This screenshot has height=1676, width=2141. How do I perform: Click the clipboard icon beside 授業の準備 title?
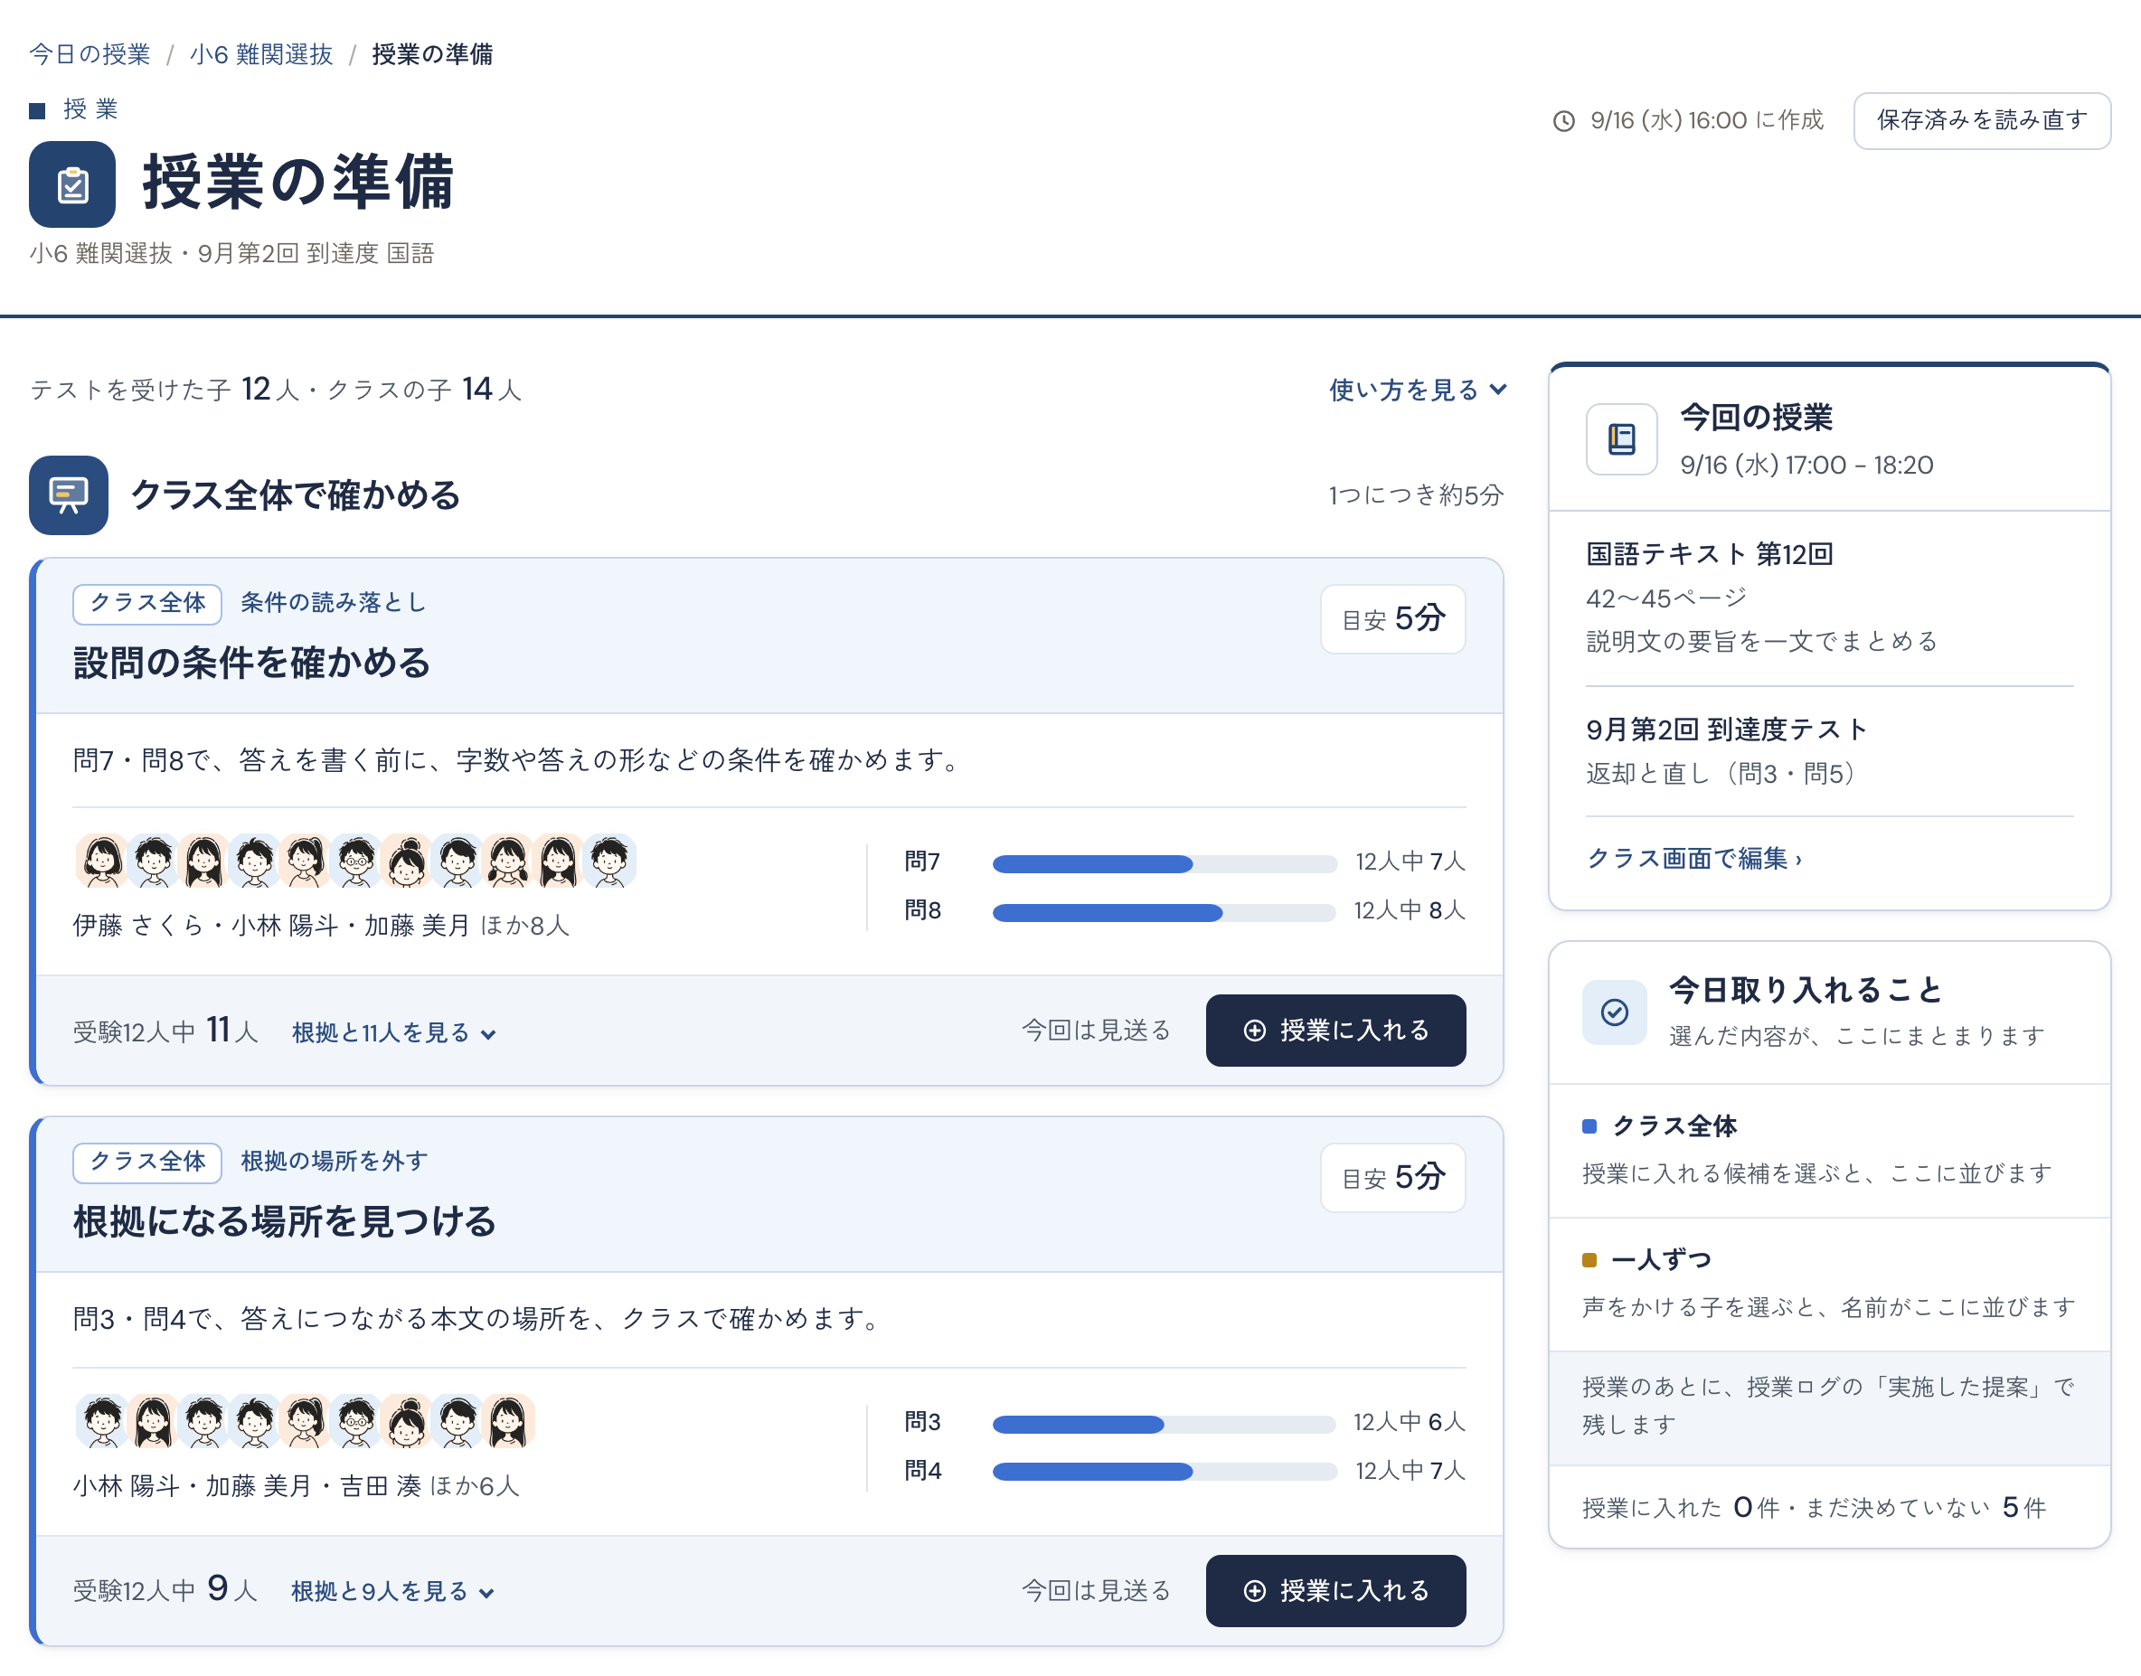pos(71,184)
